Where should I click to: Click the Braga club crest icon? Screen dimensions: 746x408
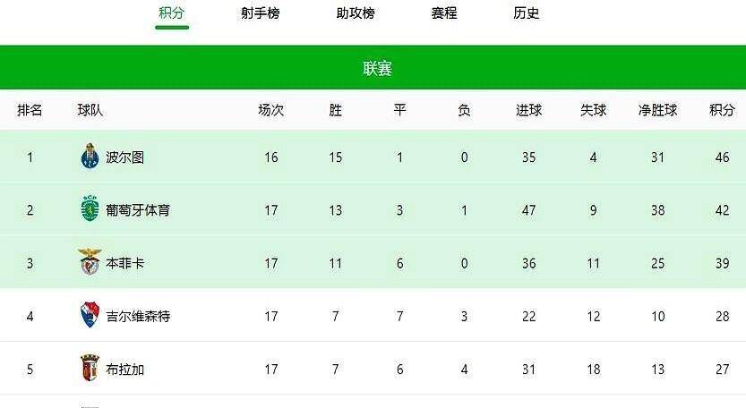tap(88, 369)
